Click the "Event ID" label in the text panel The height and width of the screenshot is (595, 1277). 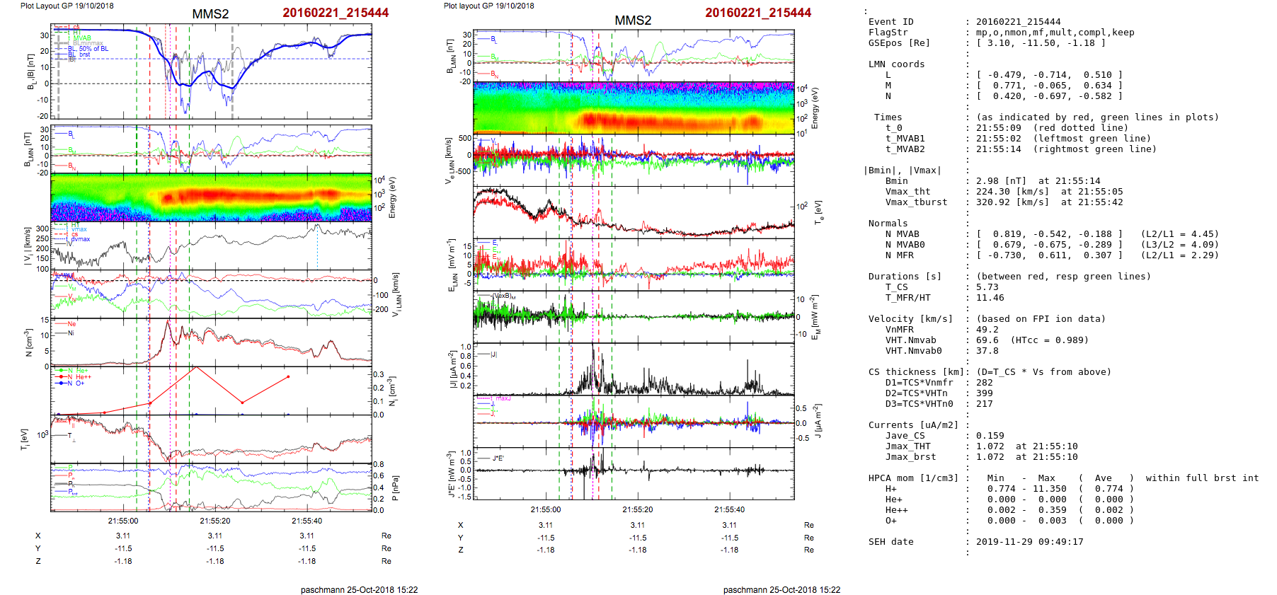tap(891, 22)
